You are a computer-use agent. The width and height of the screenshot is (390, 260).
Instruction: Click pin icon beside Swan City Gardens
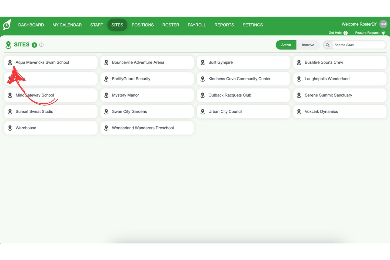coord(106,111)
